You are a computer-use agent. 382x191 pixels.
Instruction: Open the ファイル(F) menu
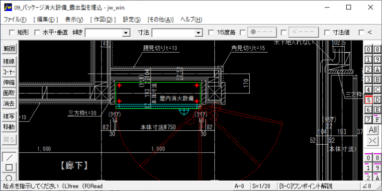point(15,20)
